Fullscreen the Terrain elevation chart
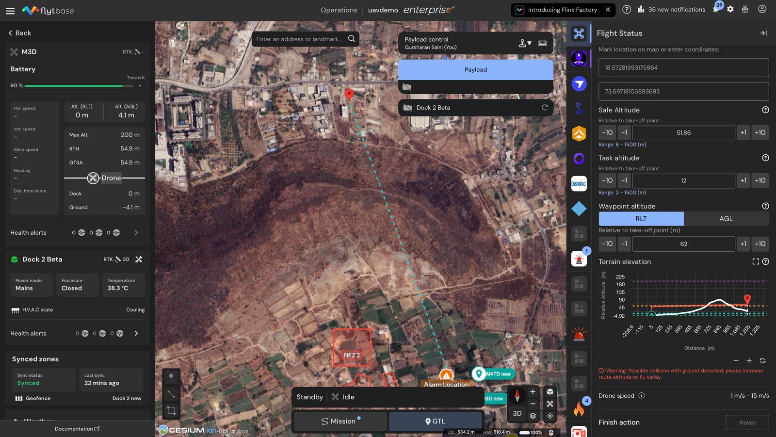Image resolution: width=776 pixels, height=437 pixels. 755,262
